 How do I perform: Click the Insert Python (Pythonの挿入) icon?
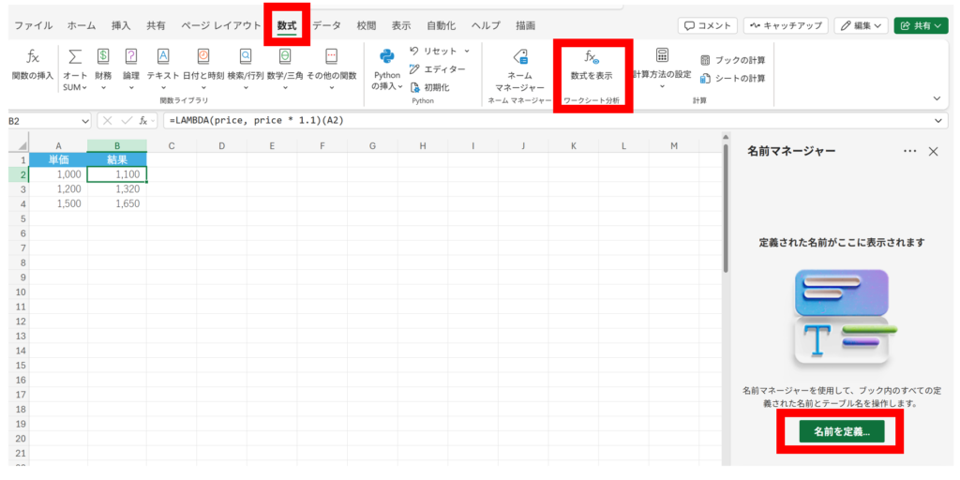point(386,58)
